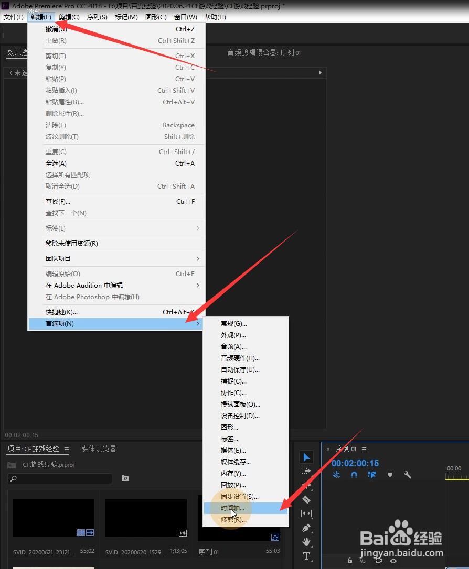
Task: Select the SVID_20200621_23121 clip thumbnail
Action: tap(54, 518)
